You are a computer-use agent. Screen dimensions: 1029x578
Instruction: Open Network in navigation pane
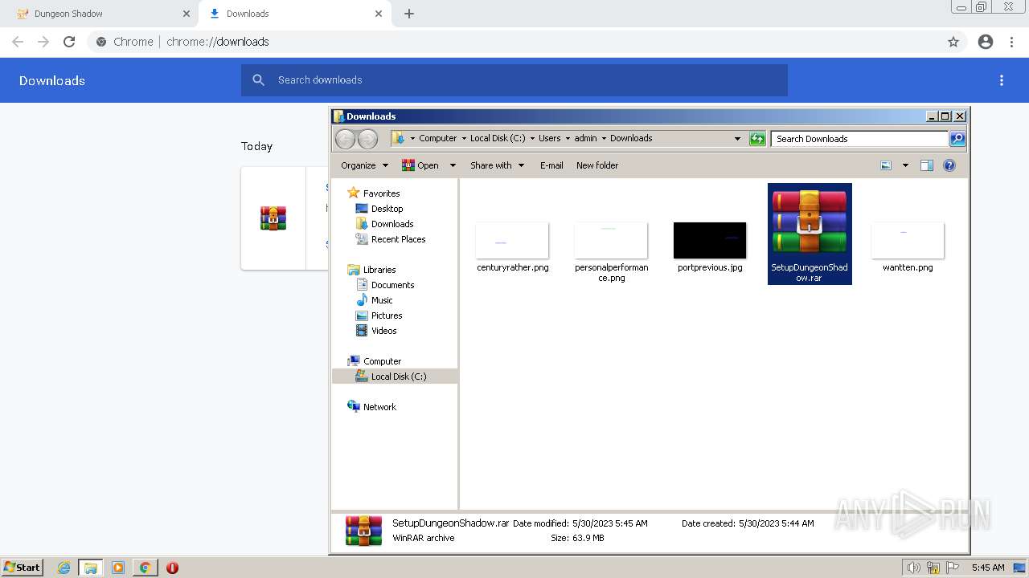pyautogui.click(x=379, y=407)
